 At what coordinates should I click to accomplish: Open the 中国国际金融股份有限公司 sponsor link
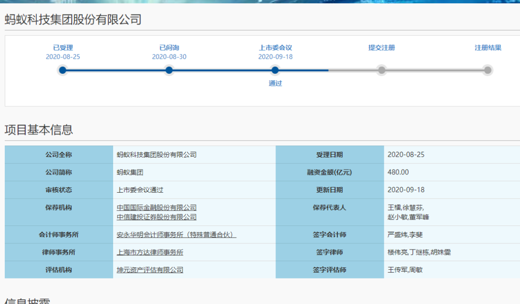click(156, 208)
